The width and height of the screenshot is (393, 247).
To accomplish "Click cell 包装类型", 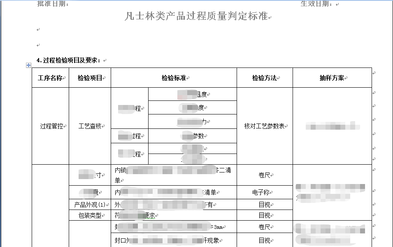I will tap(90, 215).
